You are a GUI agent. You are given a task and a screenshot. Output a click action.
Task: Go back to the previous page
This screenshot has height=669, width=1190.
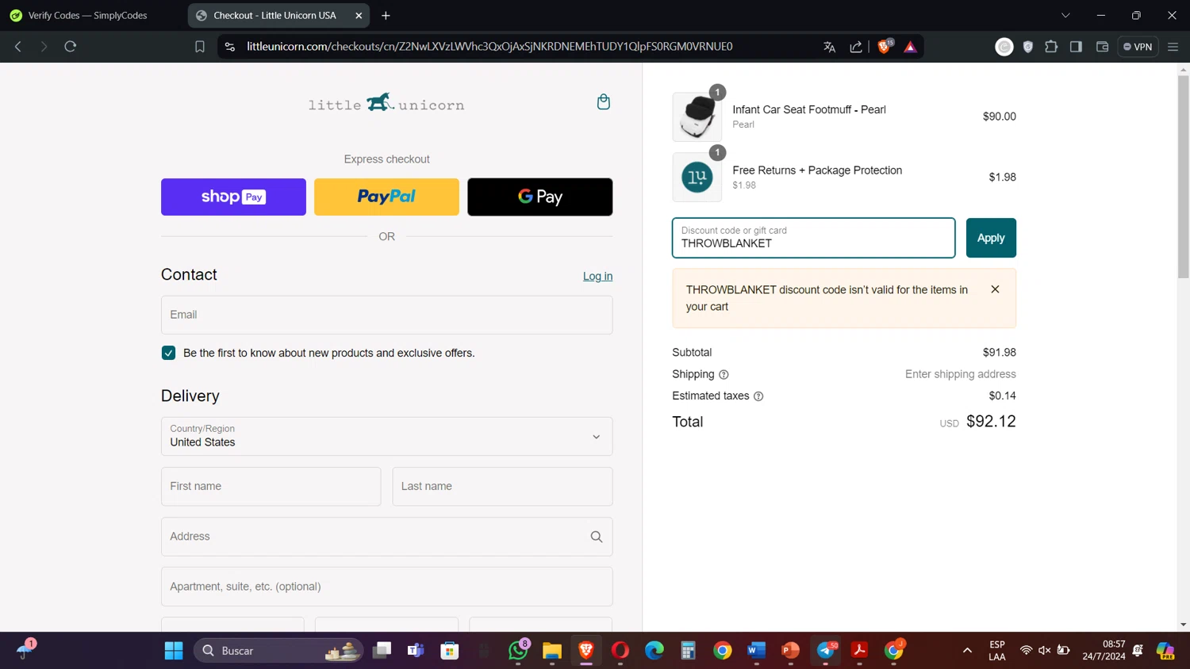click(x=18, y=47)
